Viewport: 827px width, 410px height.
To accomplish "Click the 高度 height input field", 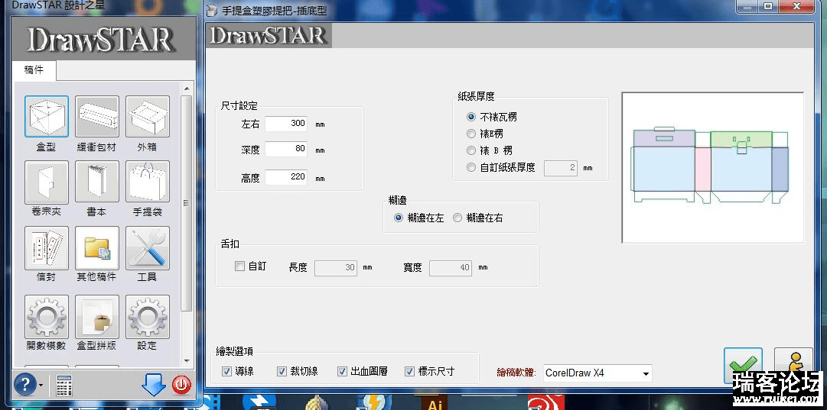I will point(286,177).
